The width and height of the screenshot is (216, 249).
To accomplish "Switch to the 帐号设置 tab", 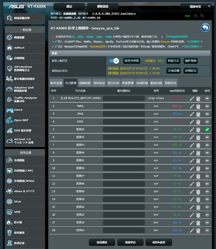I will pyautogui.click(x=56, y=83).
